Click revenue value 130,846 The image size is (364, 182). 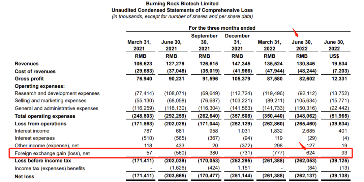click(306, 64)
